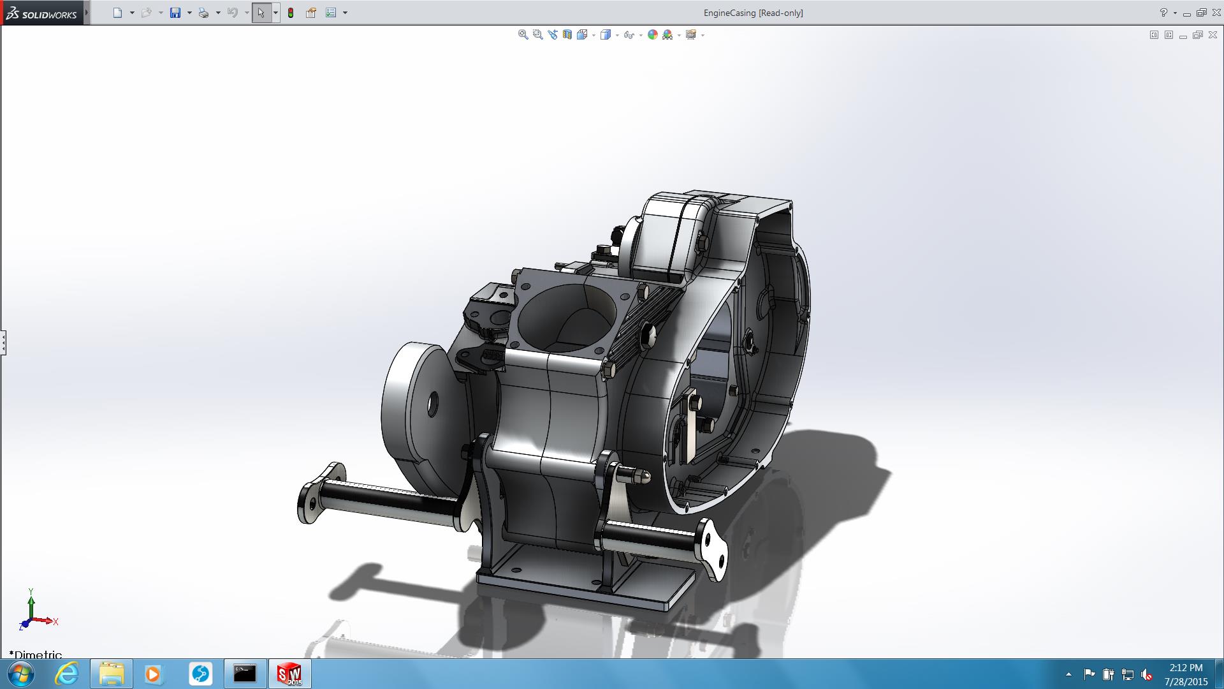Open the Help question mark menu
This screenshot has height=689, width=1224.
(1163, 13)
